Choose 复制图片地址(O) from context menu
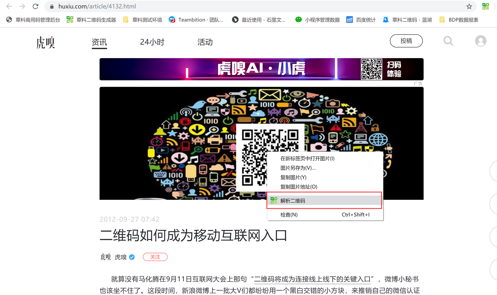497x295 pixels. [325, 187]
